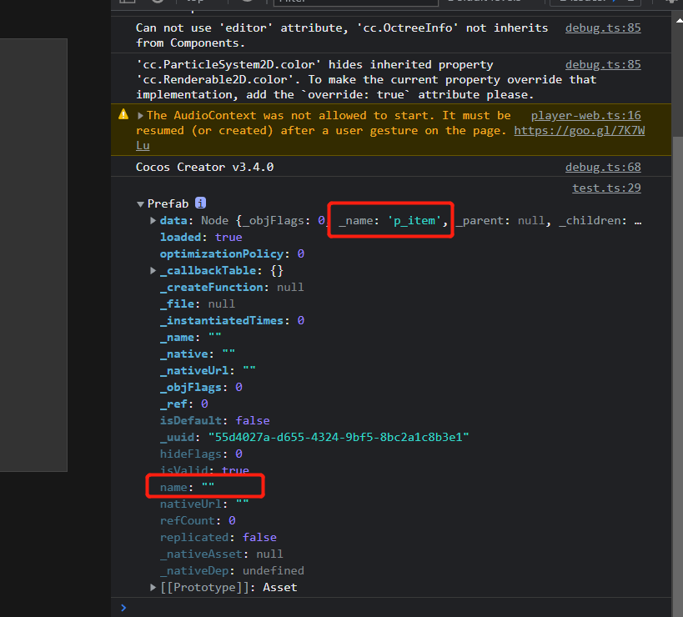Viewport: 683px width, 617px height.
Task: Select the '_name: ""' property row
Action: pos(190,338)
